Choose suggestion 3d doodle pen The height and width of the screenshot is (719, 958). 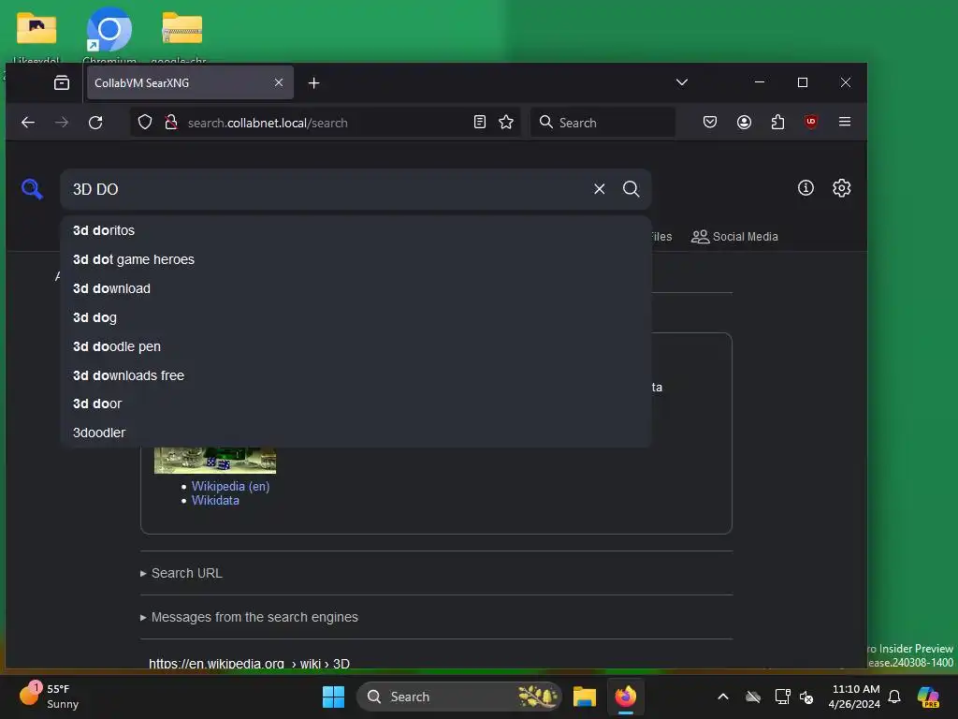tap(356, 346)
